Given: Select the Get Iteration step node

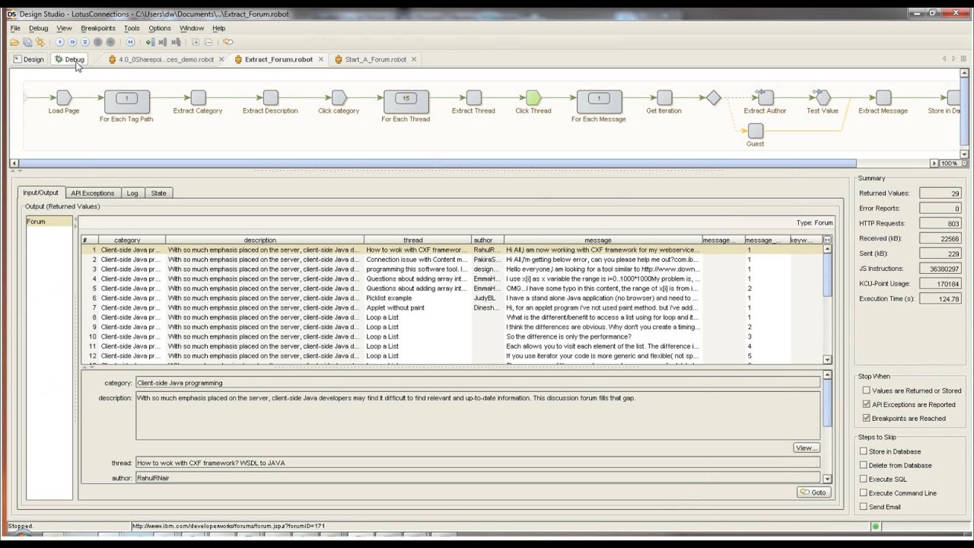Looking at the screenshot, I should [x=664, y=97].
